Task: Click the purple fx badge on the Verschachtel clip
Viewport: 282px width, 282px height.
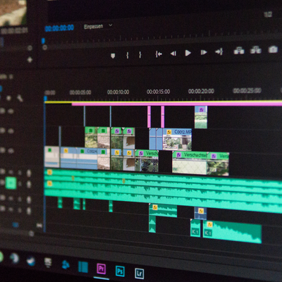Action: click(x=179, y=155)
